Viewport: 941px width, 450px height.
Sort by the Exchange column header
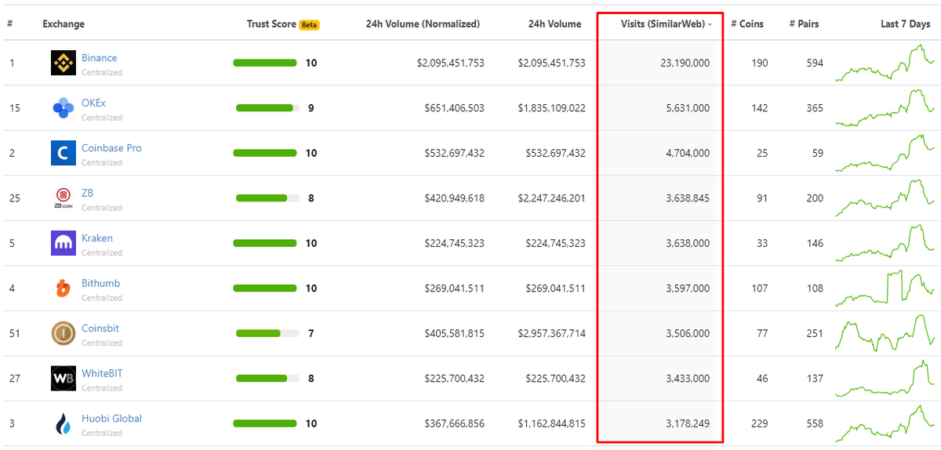[x=64, y=24]
